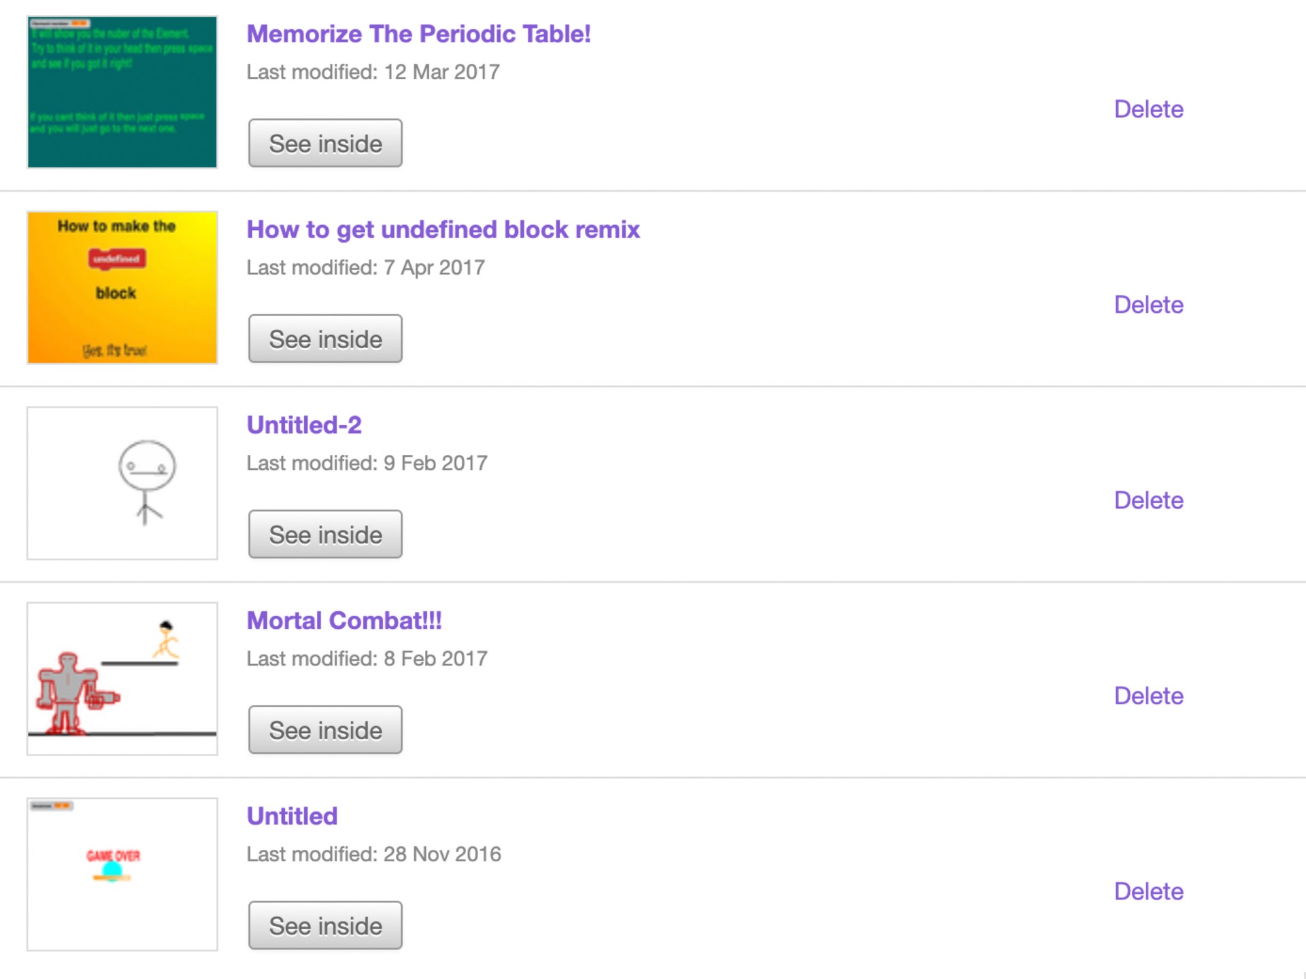Screen dimensions: 1306x979
Task: Click the red robot Mortal Combat thumbnail
Action: (122, 679)
